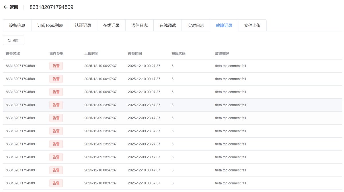The image size is (344, 192).
Task: Click 设备时间 2025-12-09 23:27:37 cell
Action: click(144, 144)
